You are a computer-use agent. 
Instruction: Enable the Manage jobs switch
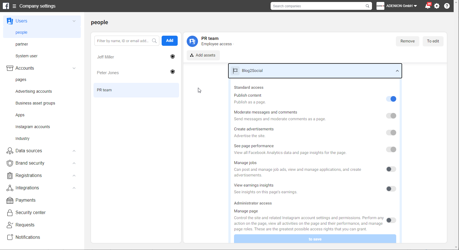pos(391,169)
